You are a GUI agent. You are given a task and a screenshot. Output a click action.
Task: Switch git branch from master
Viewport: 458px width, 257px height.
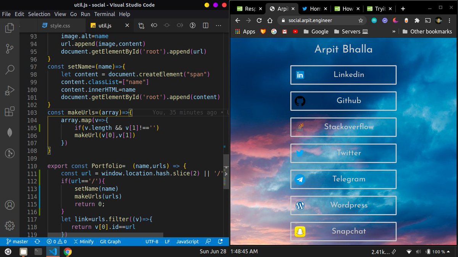17,241
